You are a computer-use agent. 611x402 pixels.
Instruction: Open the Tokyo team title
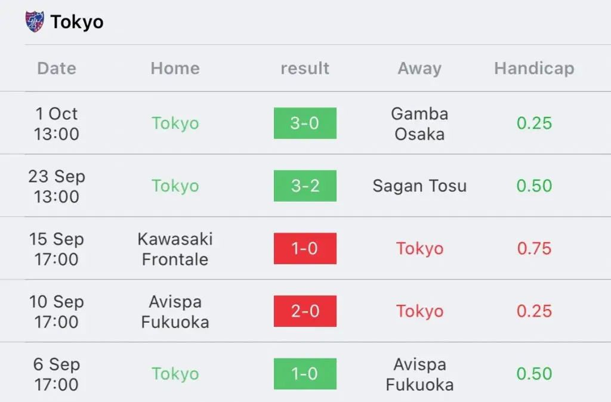pyautogui.click(x=77, y=22)
